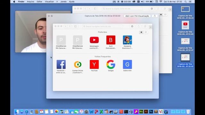Open Adobe Photoshop from the Dock

point(151,112)
